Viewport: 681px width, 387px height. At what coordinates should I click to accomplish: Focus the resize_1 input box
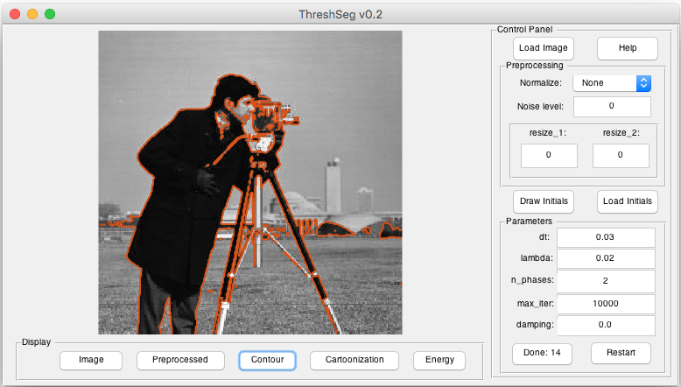pos(549,156)
